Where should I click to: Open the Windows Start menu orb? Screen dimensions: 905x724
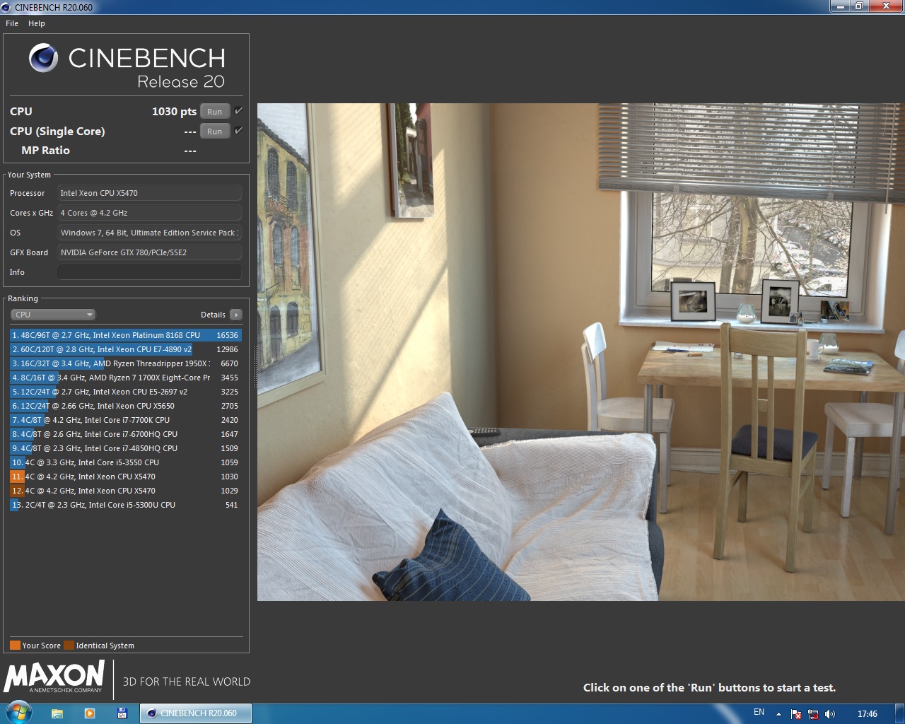tap(19, 713)
